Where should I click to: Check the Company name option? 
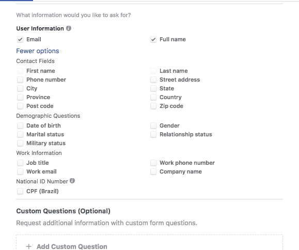tap(153, 171)
